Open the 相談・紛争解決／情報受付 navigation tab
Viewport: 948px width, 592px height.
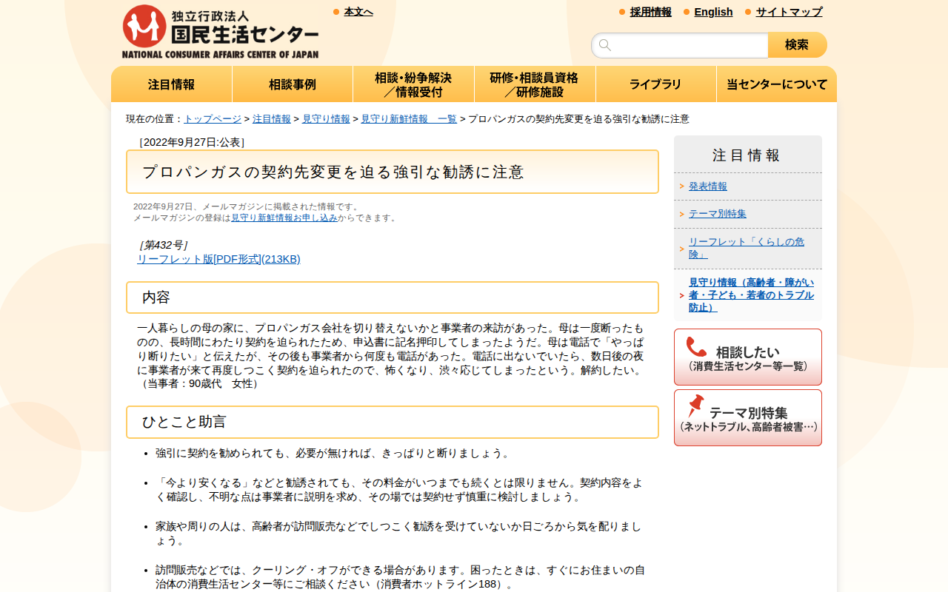point(413,84)
